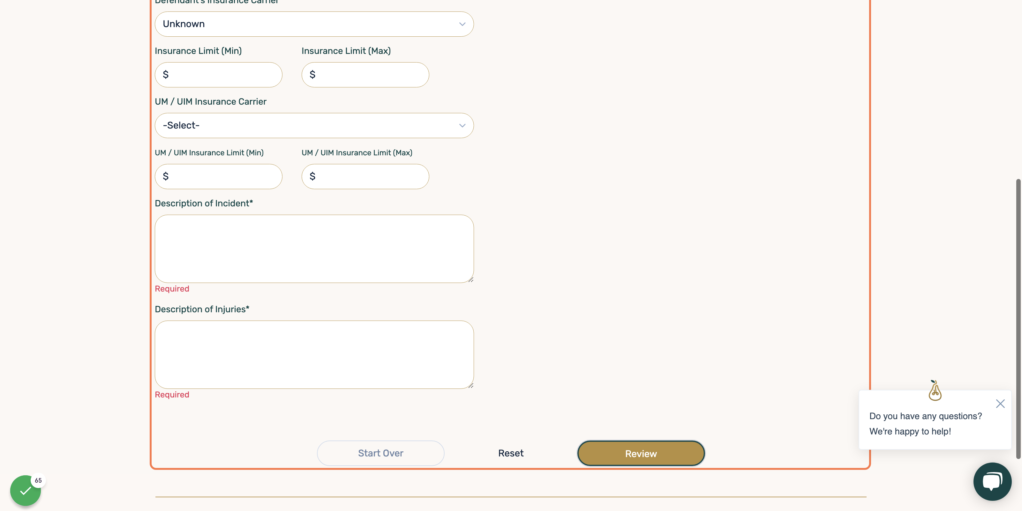Click the "We're happy to help!" text

[x=910, y=431]
